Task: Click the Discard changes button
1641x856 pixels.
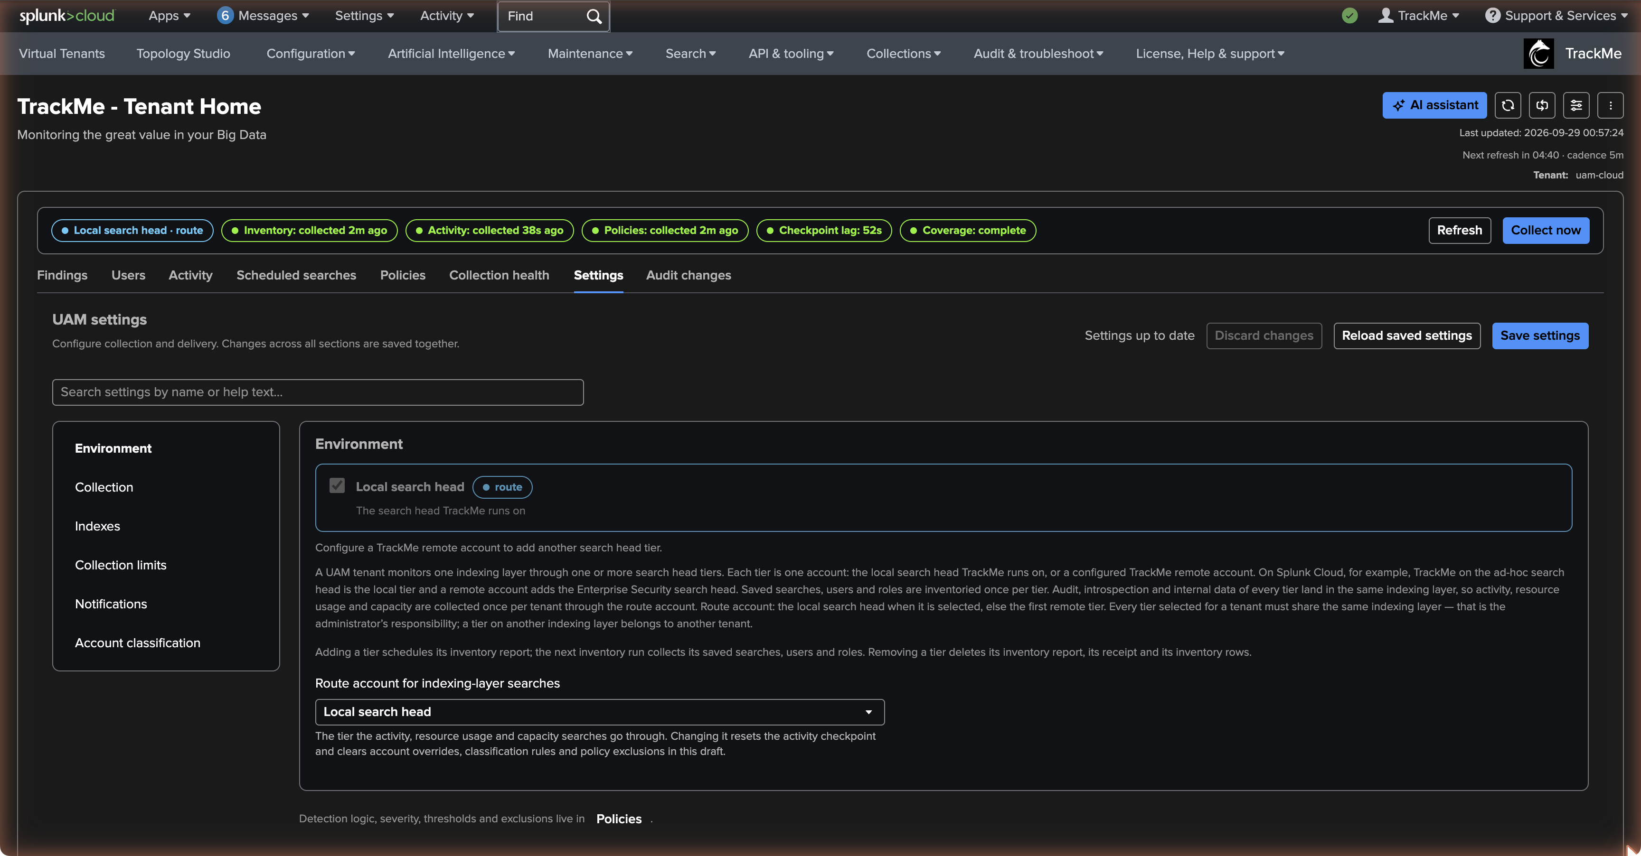Action: [x=1264, y=335]
